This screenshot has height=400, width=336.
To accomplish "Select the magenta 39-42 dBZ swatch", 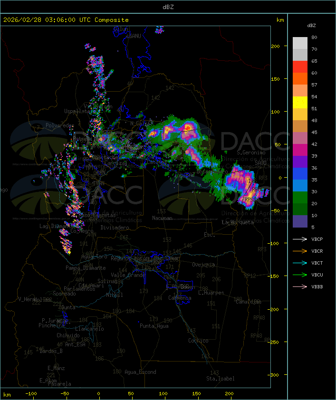I will [x=300, y=150].
